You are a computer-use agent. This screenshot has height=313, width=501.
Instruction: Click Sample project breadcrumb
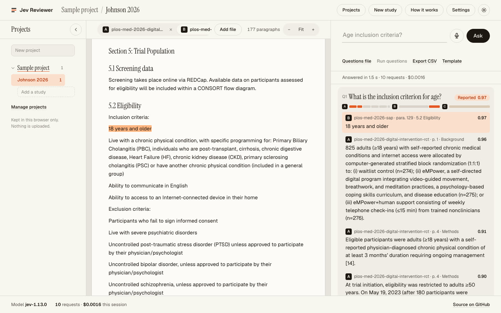[x=80, y=10]
